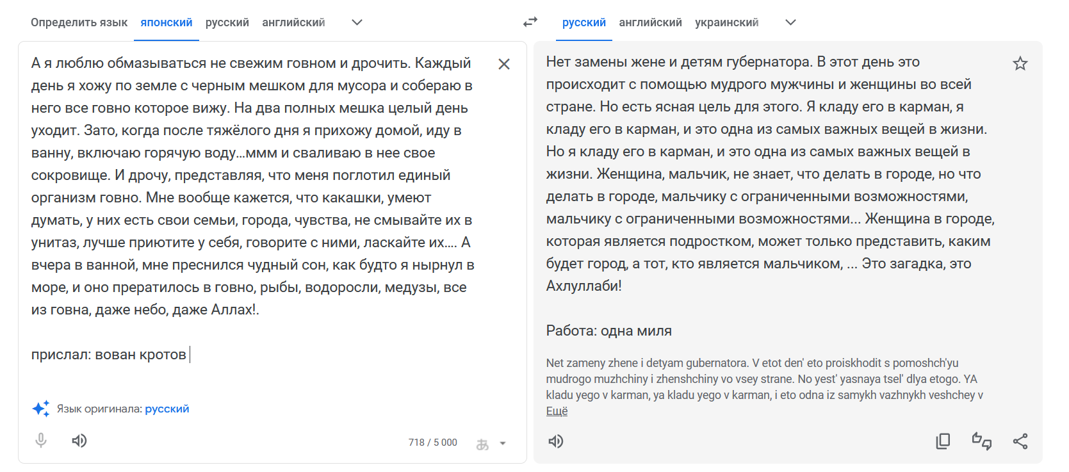Listen to the translated text
Viewport: 1069px width, 472px height.
click(x=556, y=441)
